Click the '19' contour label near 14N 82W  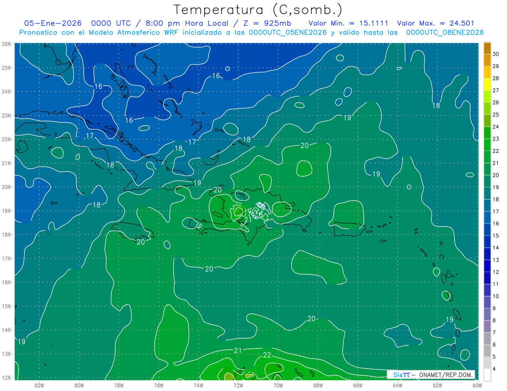(22, 341)
